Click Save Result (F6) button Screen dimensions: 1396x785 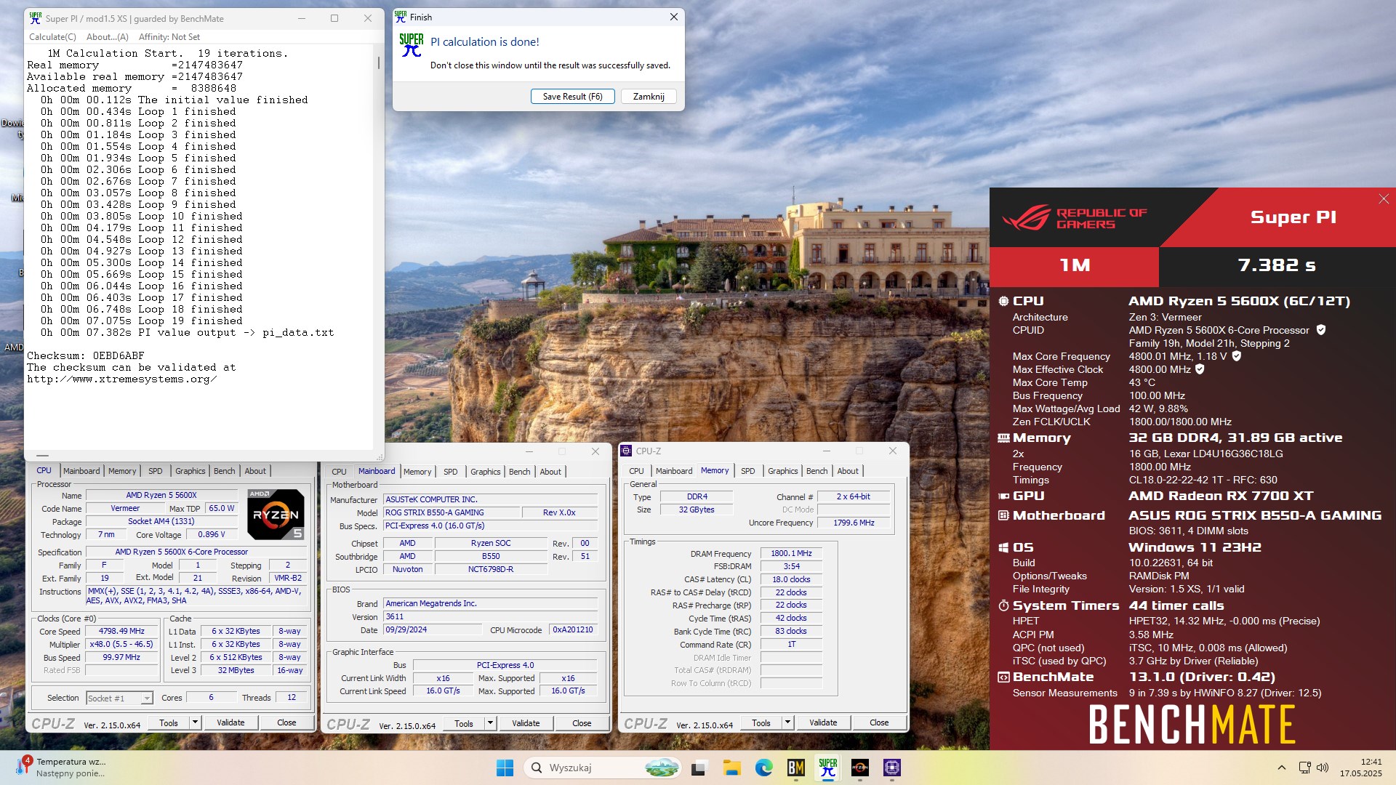point(572,97)
